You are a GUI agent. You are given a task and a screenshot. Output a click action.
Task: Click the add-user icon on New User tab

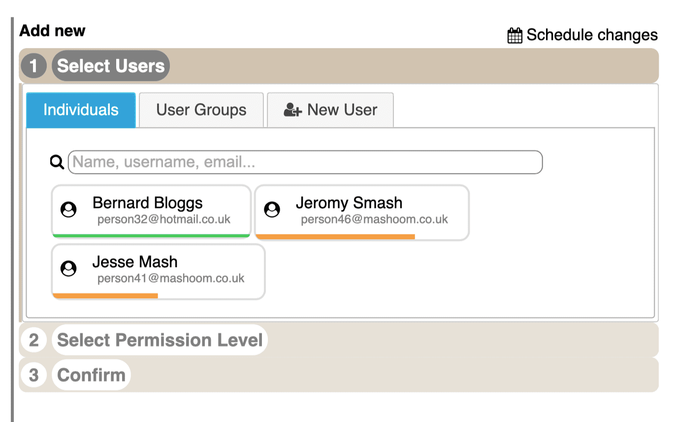pyautogui.click(x=292, y=110)
